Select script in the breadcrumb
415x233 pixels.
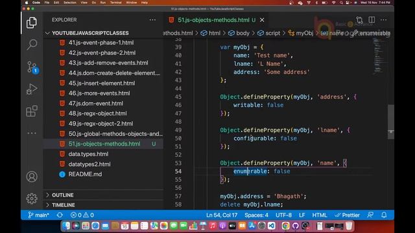coord(269,33)
